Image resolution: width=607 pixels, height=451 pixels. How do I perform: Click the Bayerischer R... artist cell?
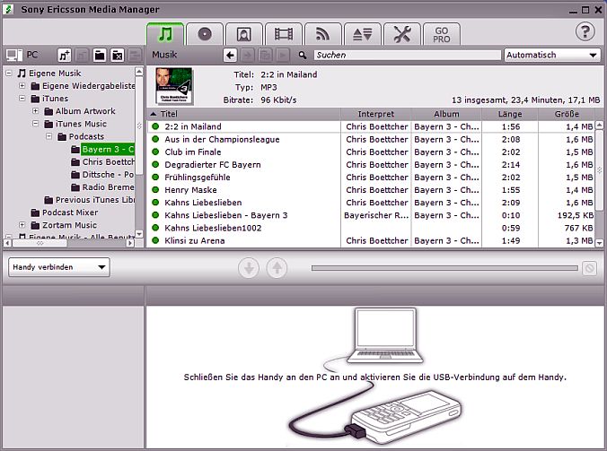[x=376, y=215]
